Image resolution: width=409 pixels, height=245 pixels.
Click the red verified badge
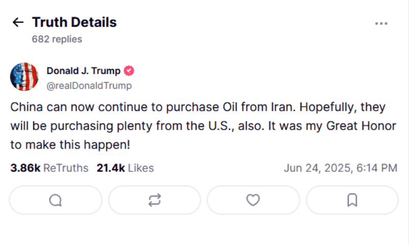pos(129,71)
